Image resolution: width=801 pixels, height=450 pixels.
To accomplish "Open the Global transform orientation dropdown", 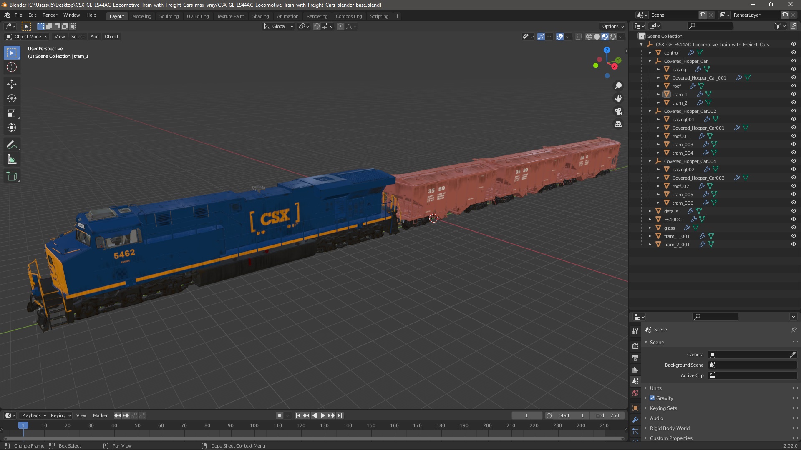I will tap(278, 26).
